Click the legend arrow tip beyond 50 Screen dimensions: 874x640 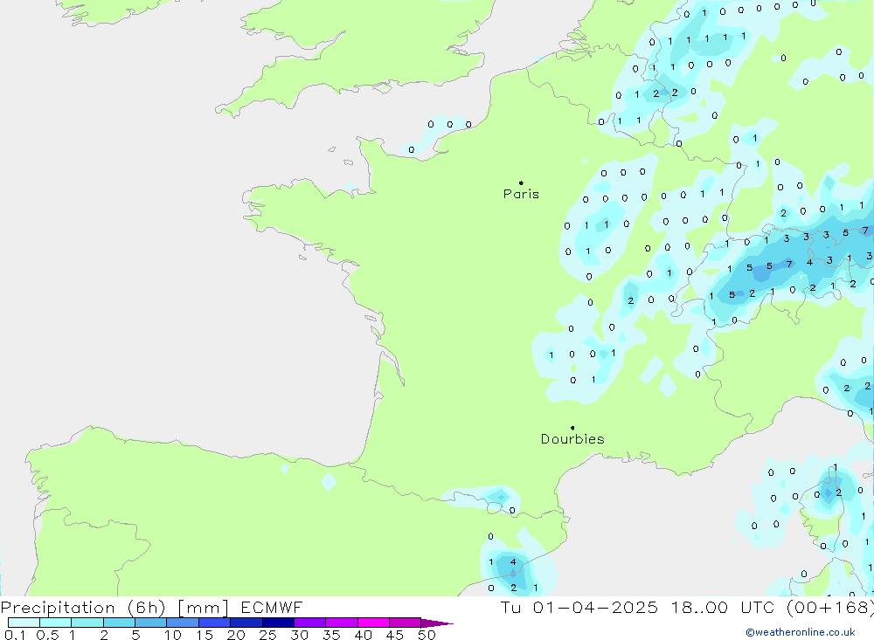[x=438, y=623]
